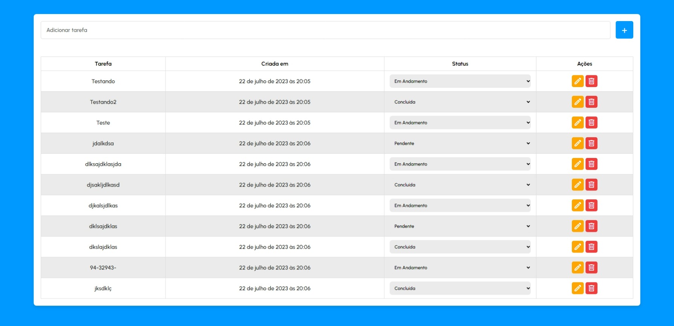Delete the Testando2 task
The image size is (674, 326).
pyautogui.click(x=591, y=102)
